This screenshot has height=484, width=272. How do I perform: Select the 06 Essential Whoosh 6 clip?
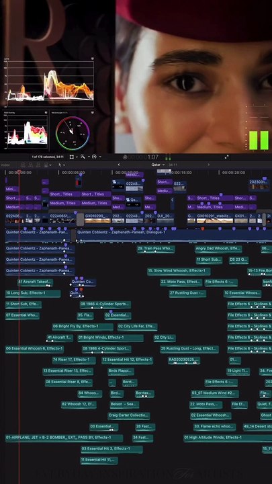pos(34,349)
